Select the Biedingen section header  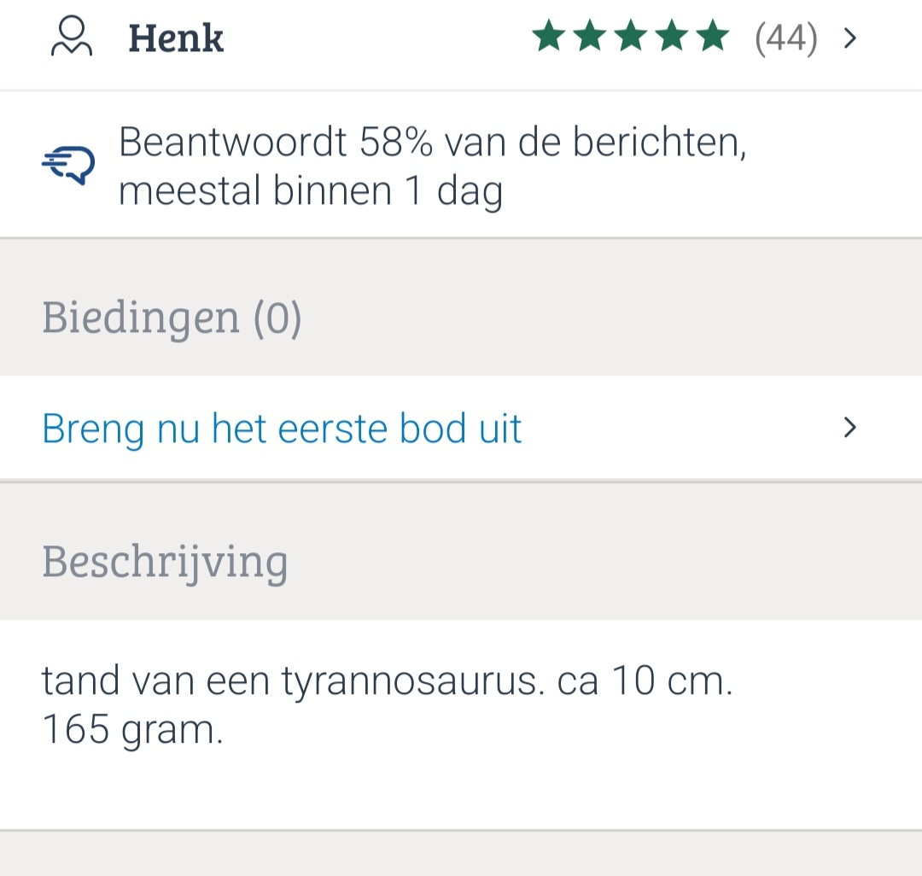[x=141, y=318]
